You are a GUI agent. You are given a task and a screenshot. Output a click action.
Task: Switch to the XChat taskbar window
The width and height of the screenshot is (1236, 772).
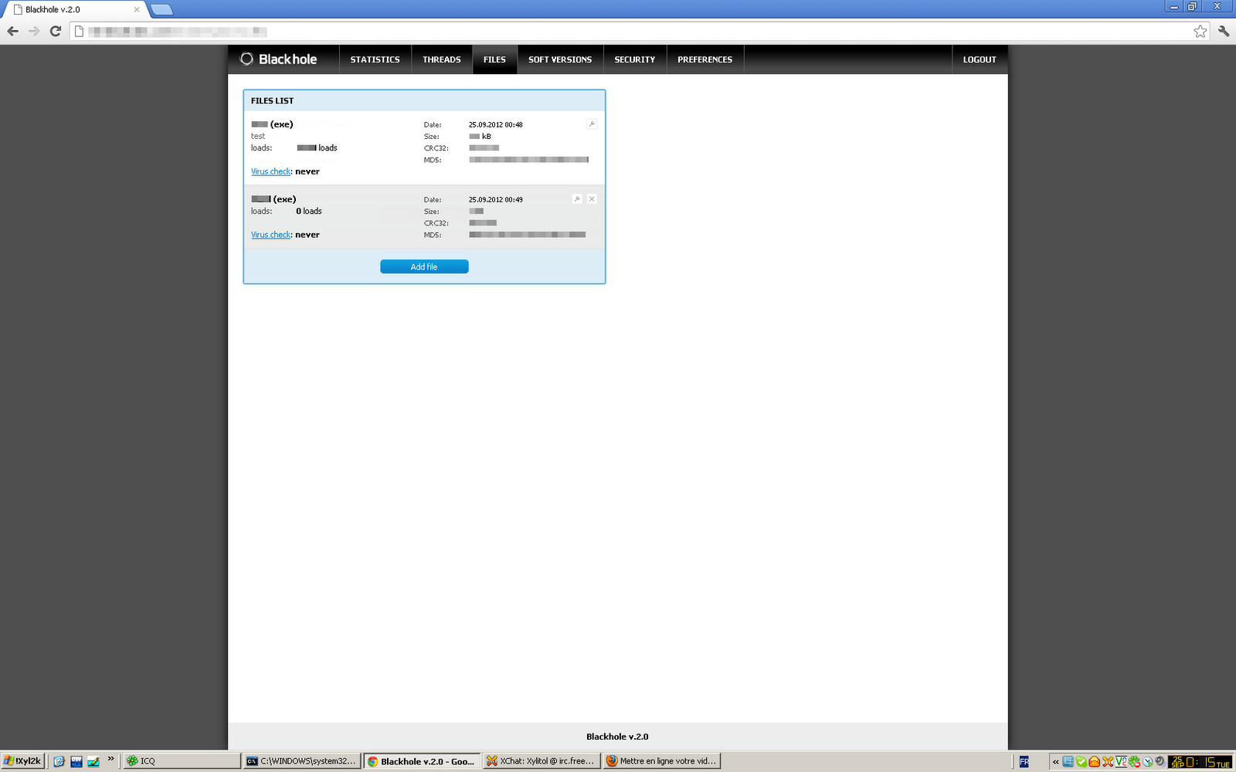click(540, 761)
